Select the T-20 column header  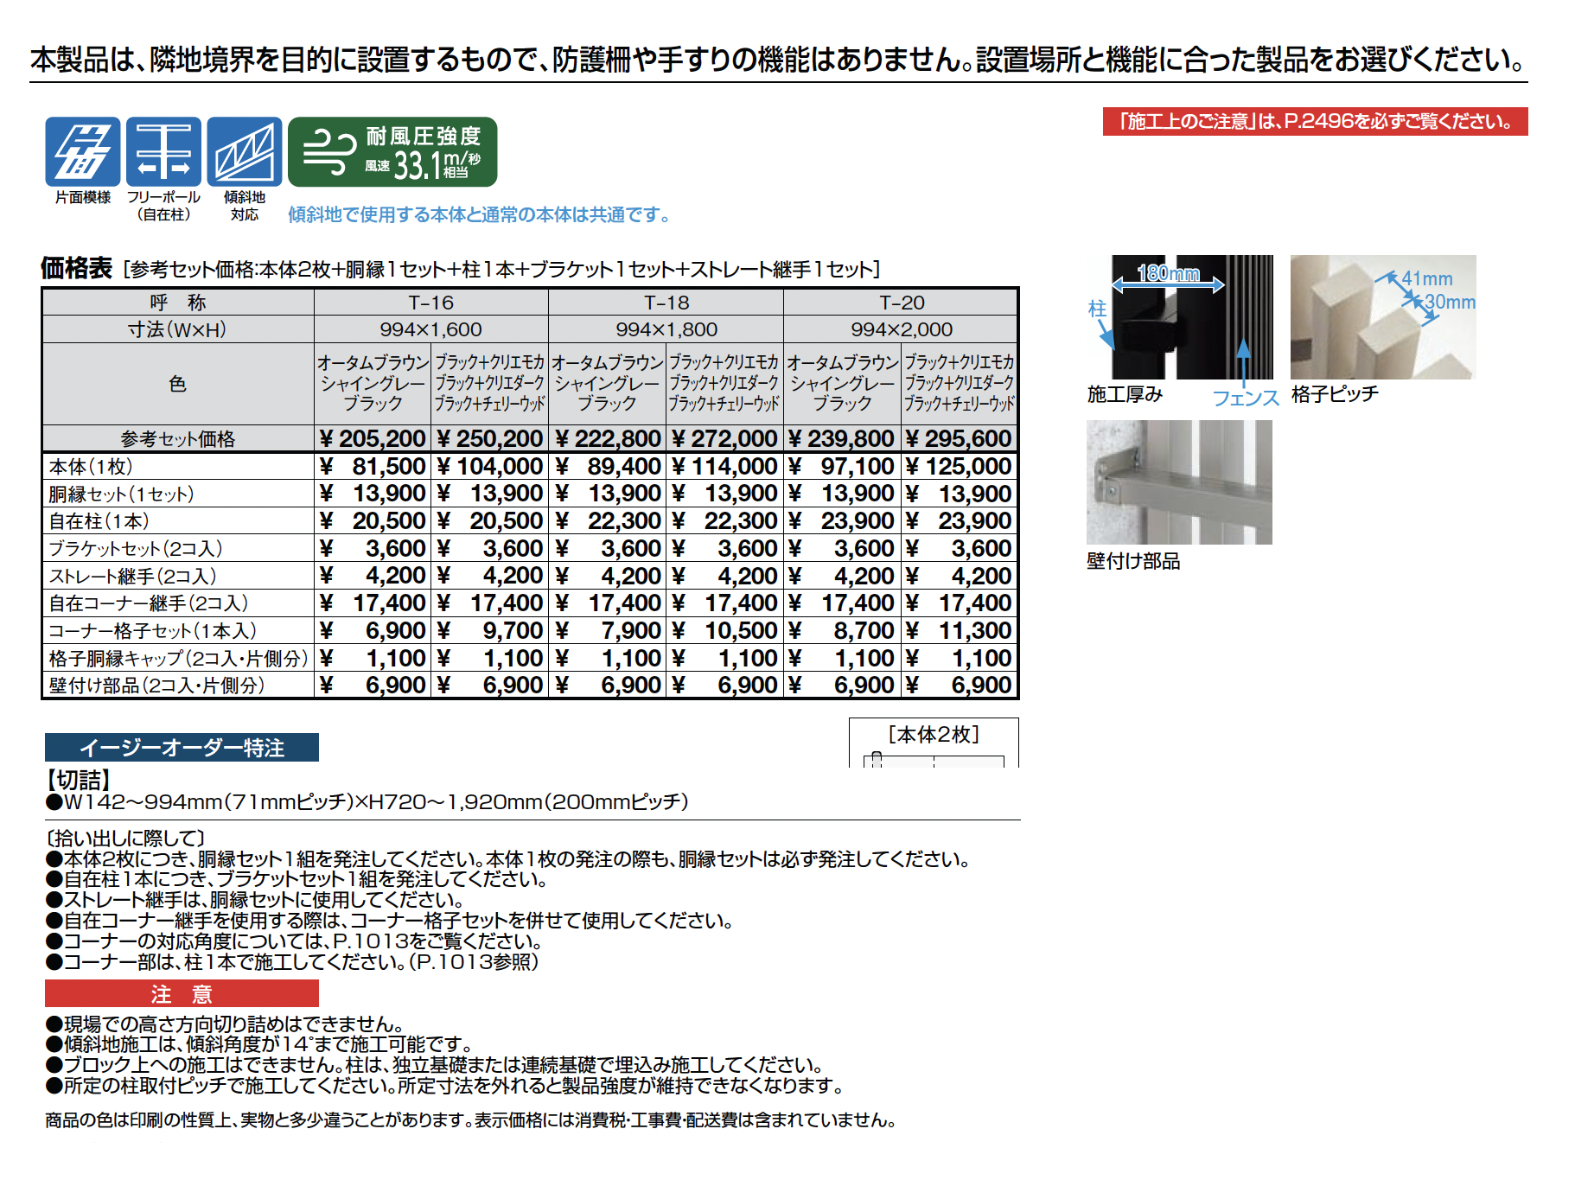coord(901,303)
